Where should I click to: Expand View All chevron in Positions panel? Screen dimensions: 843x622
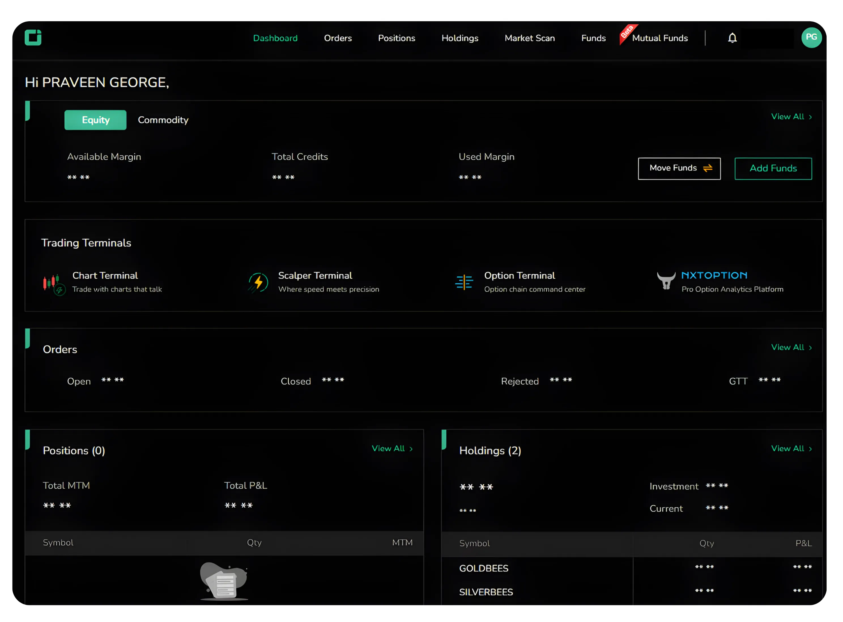[411, 448]
